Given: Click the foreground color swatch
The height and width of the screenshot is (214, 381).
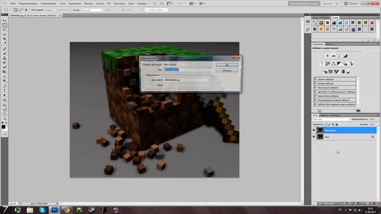Looking at the screenshot, I should click(x=4, y=127).
